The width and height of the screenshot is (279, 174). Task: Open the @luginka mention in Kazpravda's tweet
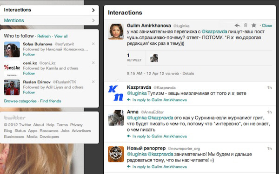[x=137, y=93]
